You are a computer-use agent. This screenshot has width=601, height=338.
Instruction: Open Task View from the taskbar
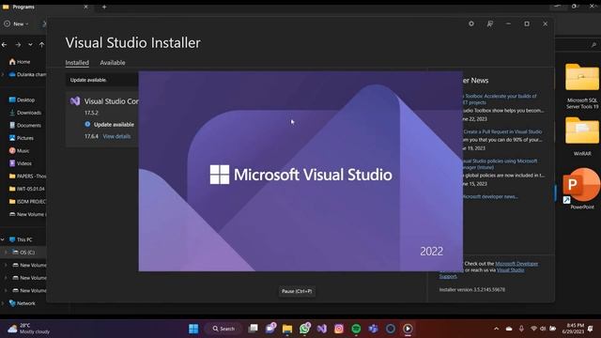[253, 329]
